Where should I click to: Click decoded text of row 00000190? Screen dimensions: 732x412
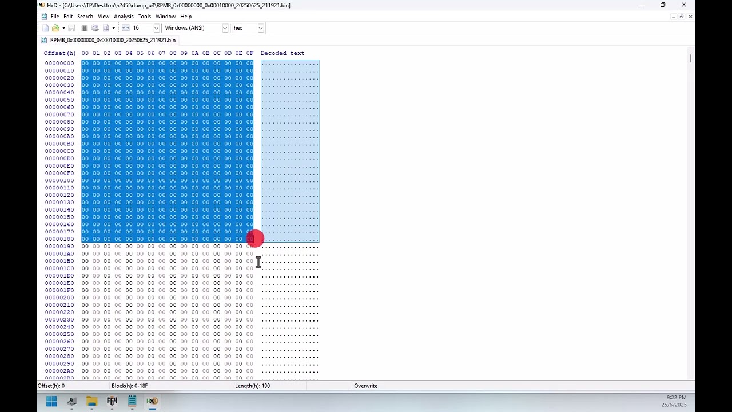(x=290, y=248)
